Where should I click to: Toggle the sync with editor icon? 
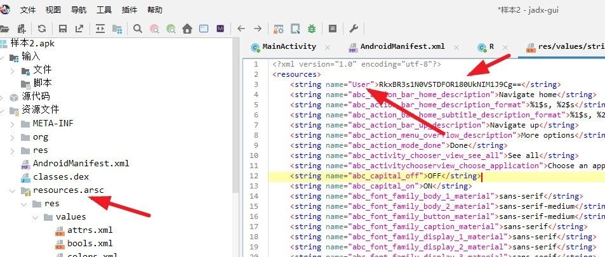[x=100, y=29]
